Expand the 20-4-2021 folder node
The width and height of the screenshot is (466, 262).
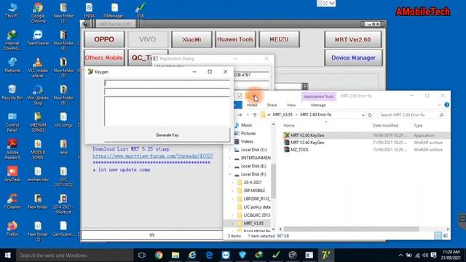coord(232,183)
